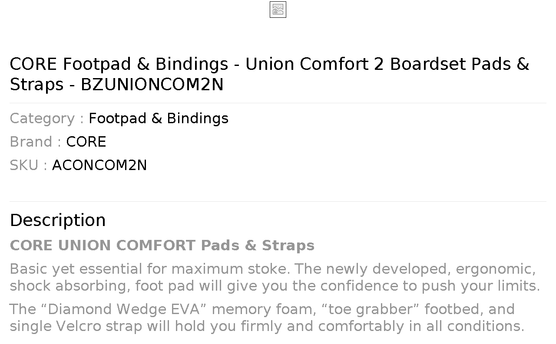
Task: Open the Footpad & Bindings category link
Action: click(x=159, y=118)
